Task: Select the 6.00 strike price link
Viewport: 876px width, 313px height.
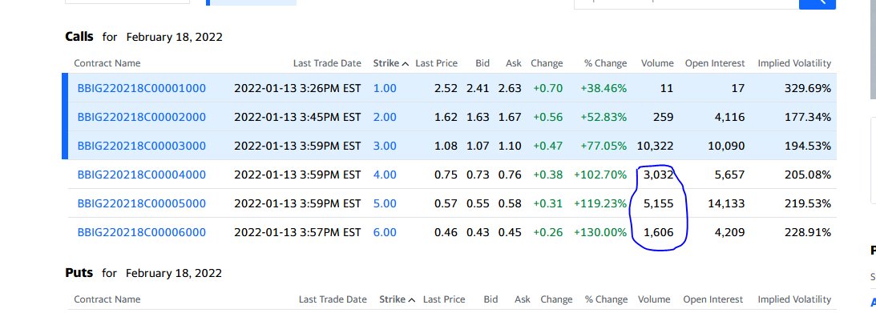Action: coord(385,232)
